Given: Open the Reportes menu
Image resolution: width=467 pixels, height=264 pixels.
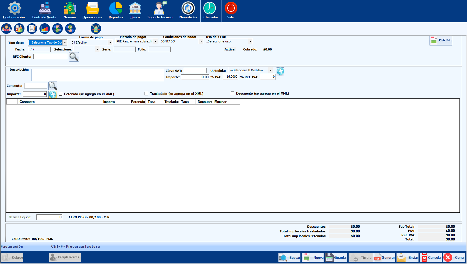Looking at the screenshot, I should click(x=116, y=11).
